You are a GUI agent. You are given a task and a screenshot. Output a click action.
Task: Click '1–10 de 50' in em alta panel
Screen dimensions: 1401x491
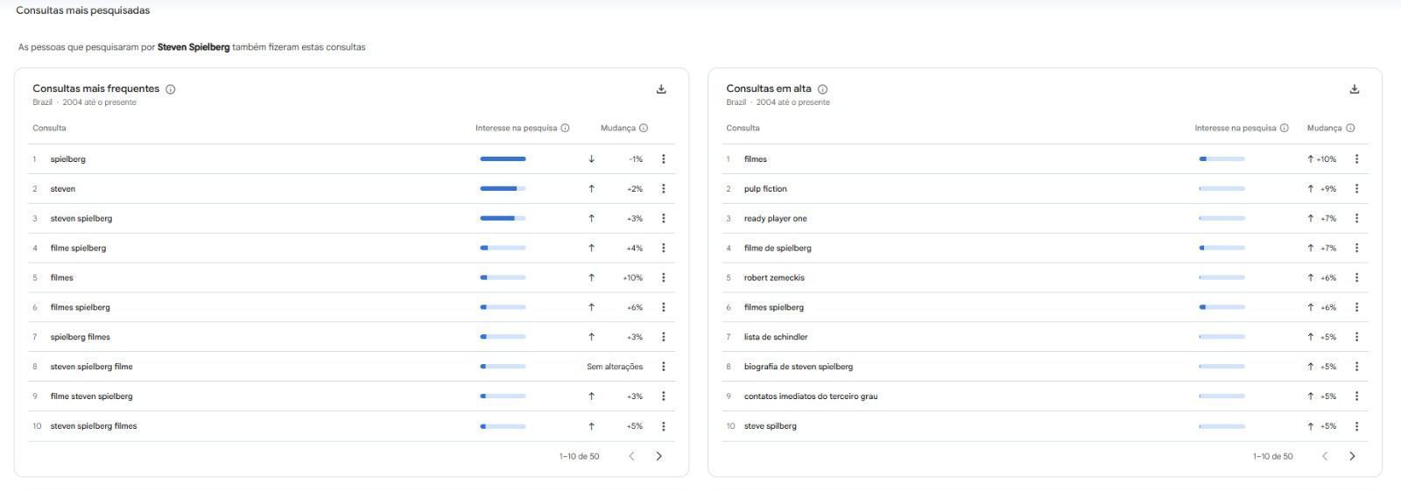click(x=1272, y=456)
